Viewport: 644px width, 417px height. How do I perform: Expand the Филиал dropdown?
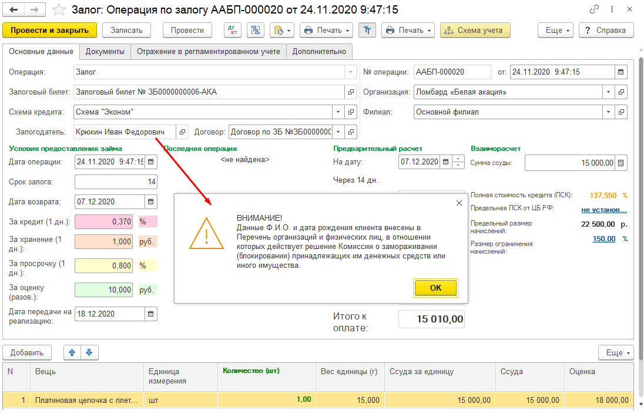click(x=609, y=112)
